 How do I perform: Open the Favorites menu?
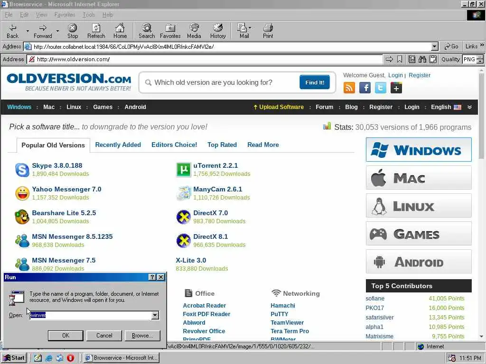point(65,15)
